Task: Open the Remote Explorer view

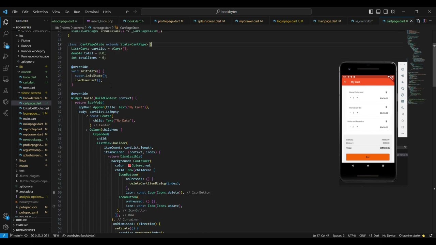Action: pos(5,79)
